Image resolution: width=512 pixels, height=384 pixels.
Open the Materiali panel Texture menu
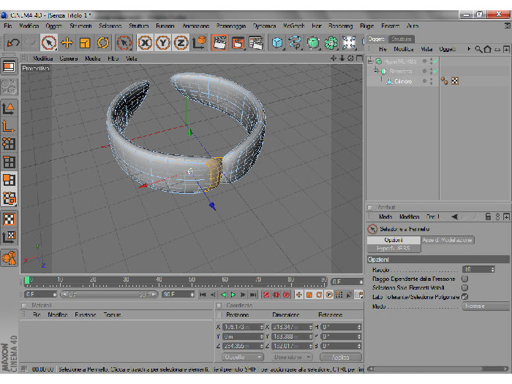[112, 315]
